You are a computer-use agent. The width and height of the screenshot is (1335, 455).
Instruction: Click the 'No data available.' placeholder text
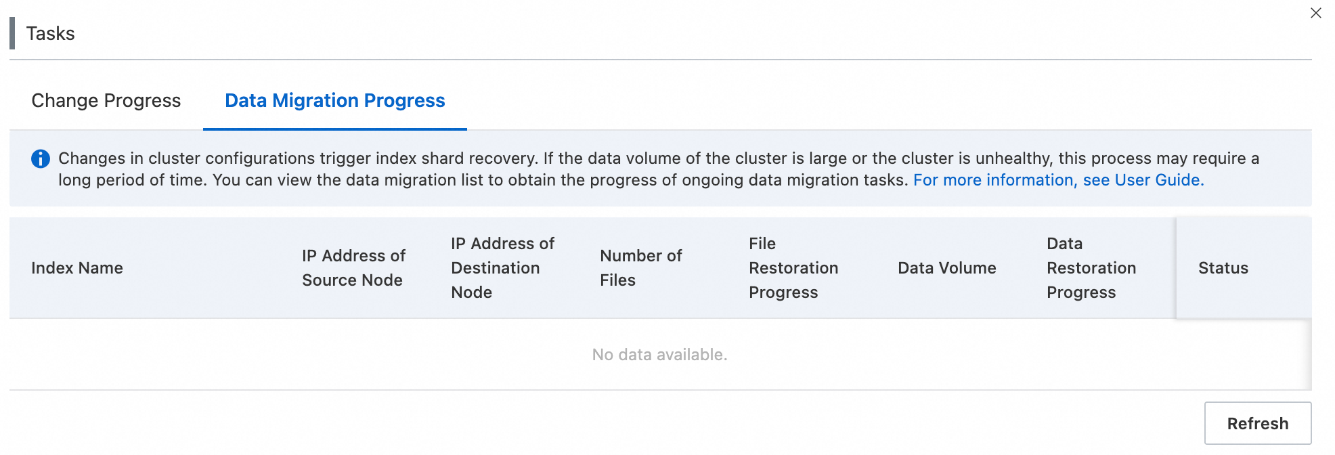(x=659, y=355)
